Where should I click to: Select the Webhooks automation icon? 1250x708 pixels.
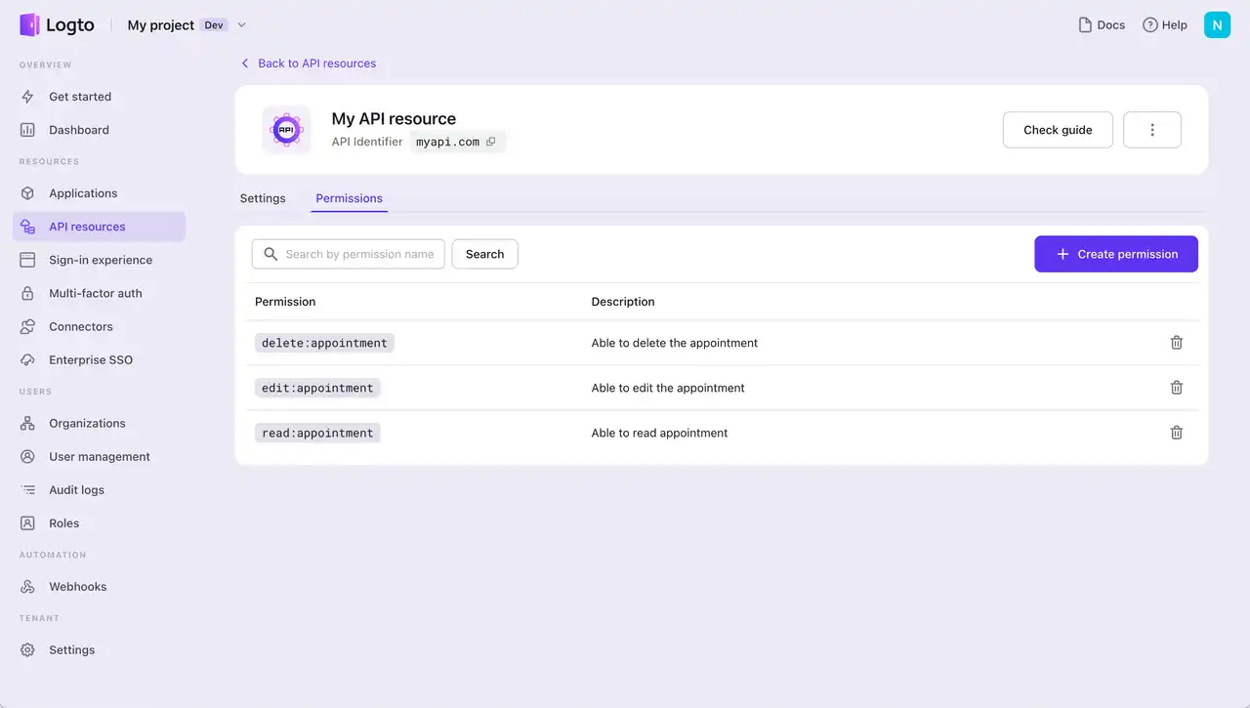coord(28,586)
